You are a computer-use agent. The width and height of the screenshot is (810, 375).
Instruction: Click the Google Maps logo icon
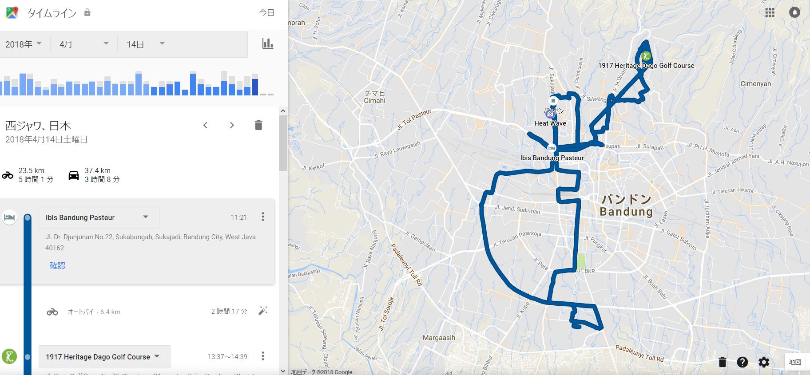click(12, 12)
